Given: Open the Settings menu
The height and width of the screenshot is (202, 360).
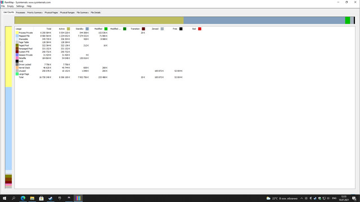Looking at the screenshot, I should pos(20,6).
